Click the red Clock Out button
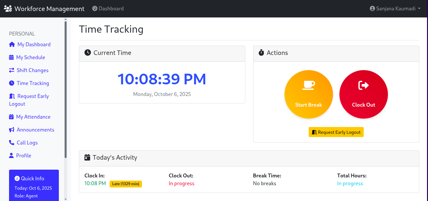The image size is (428, 201). point(363,94)
